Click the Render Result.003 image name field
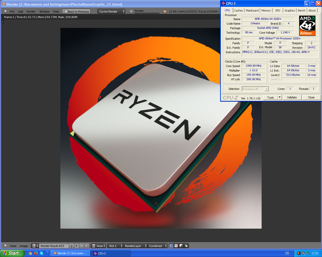The width and height of the screenshot is (322, 257). coord(54,246)
